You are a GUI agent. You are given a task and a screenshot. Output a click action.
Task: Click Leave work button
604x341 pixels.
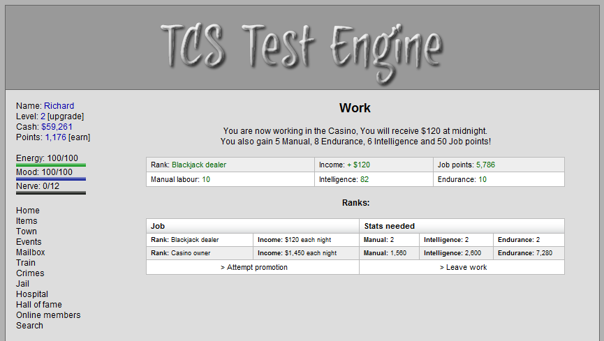(463, 267)
